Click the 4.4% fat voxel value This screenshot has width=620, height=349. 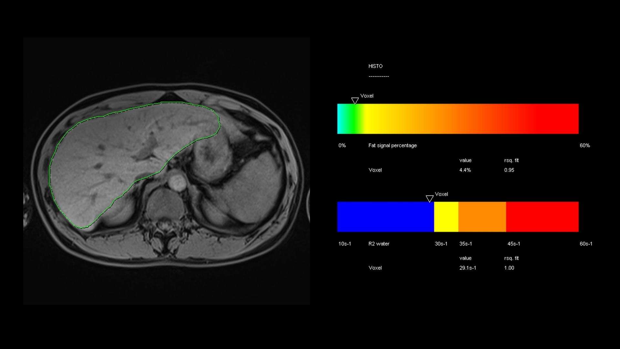click(465, 170)
